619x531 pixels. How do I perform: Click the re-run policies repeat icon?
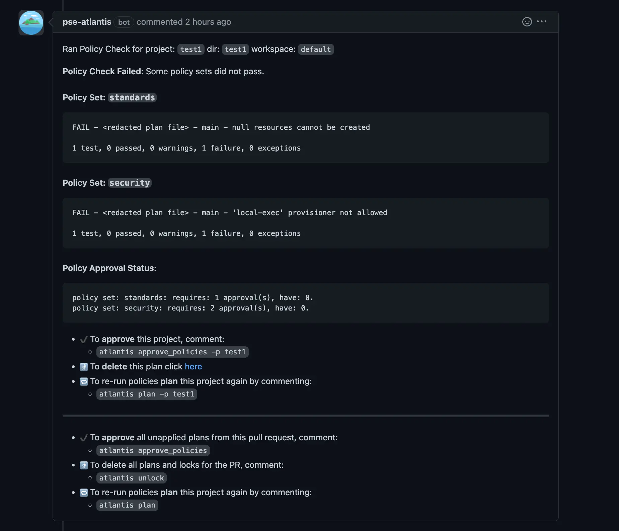point(84,381)
